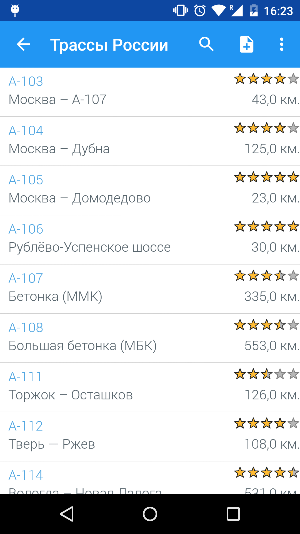This screenshot has width=300, height=534.
Task: Tap the five-star rating of A-105
Action: tap(267, 177)
